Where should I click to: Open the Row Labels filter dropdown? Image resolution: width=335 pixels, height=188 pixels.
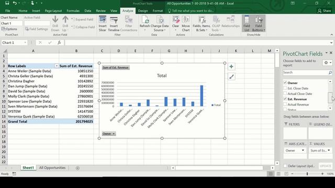57,66
